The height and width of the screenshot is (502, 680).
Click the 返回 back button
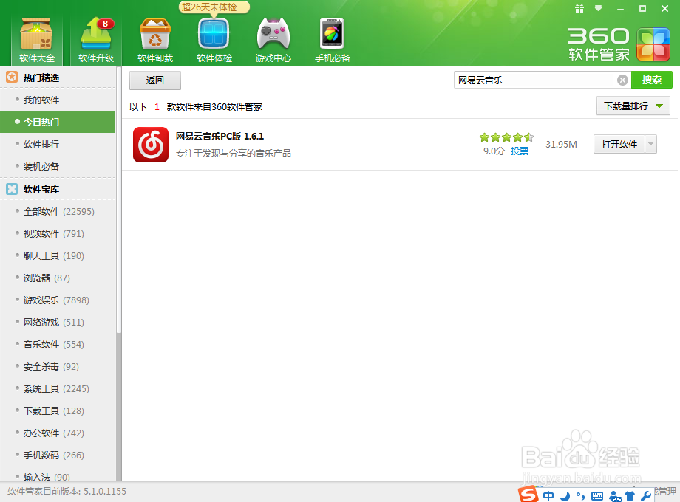[154, 80]
